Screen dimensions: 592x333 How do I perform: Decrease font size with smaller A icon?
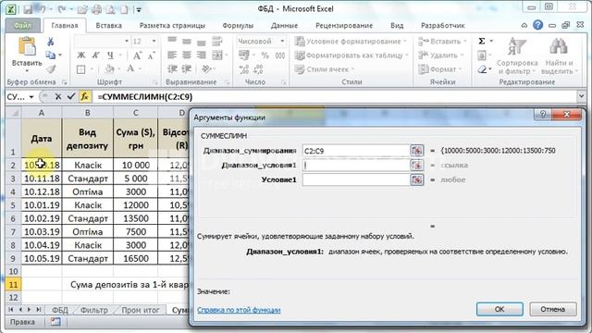(151, 55)
